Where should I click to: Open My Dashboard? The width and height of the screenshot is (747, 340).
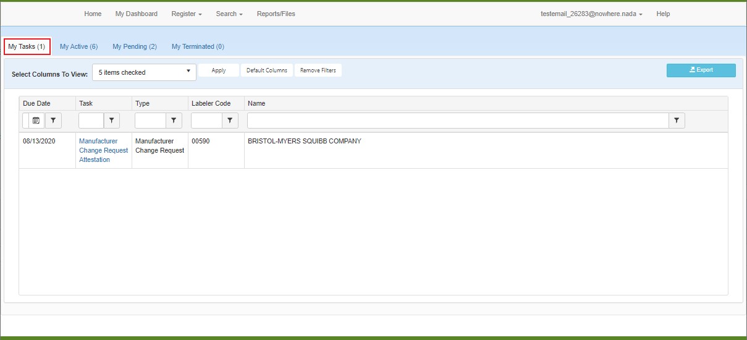coord(137,14)
